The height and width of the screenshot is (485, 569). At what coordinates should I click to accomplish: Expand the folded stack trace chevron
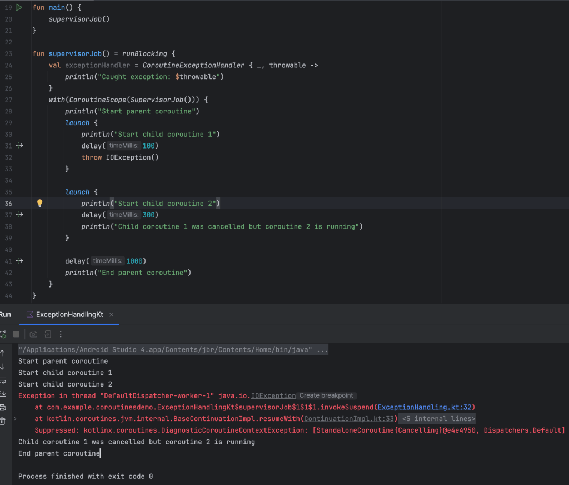pos(15,419)
